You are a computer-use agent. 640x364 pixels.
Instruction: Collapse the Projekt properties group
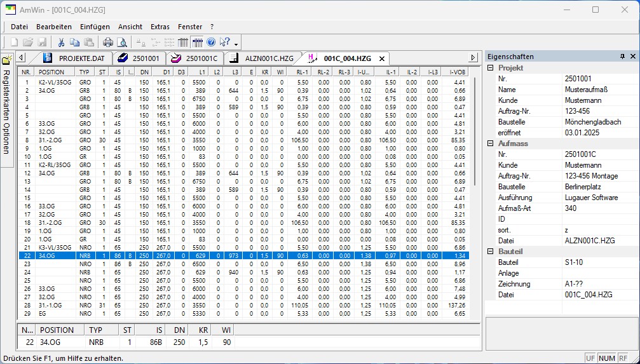pyautogui.click(x=491, y=68)
